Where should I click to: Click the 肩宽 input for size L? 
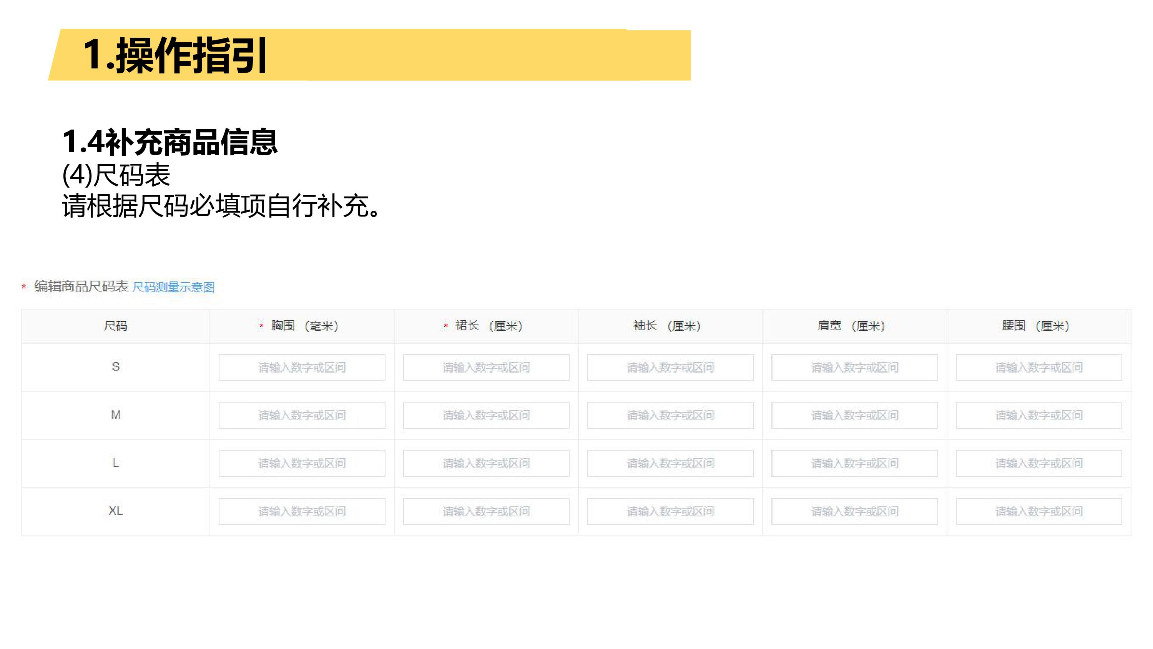tap(854, 463)
